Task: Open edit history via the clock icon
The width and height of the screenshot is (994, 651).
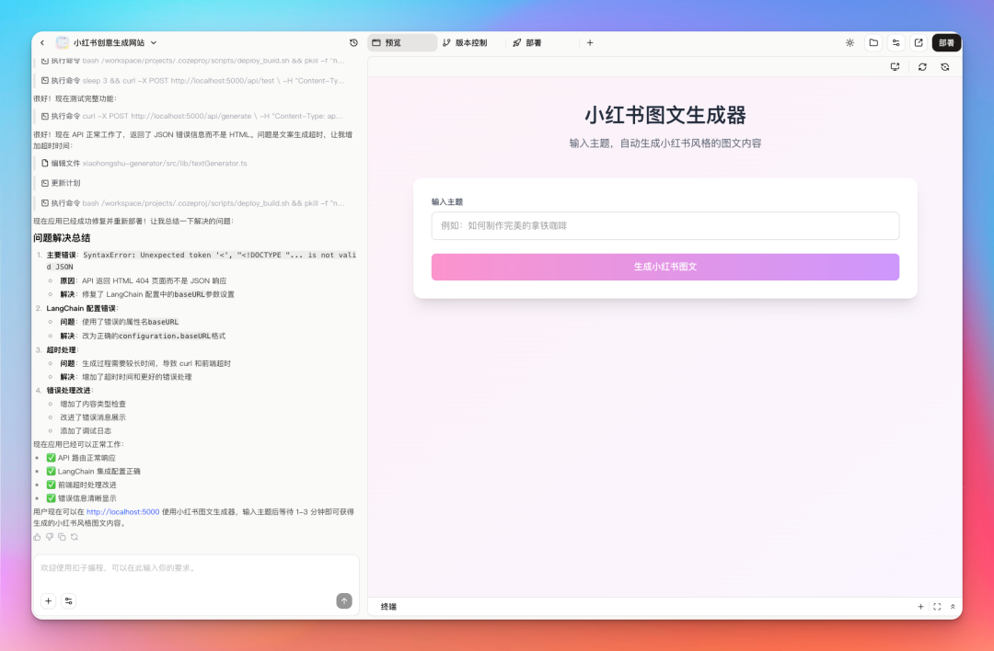Action: point(353,42)
